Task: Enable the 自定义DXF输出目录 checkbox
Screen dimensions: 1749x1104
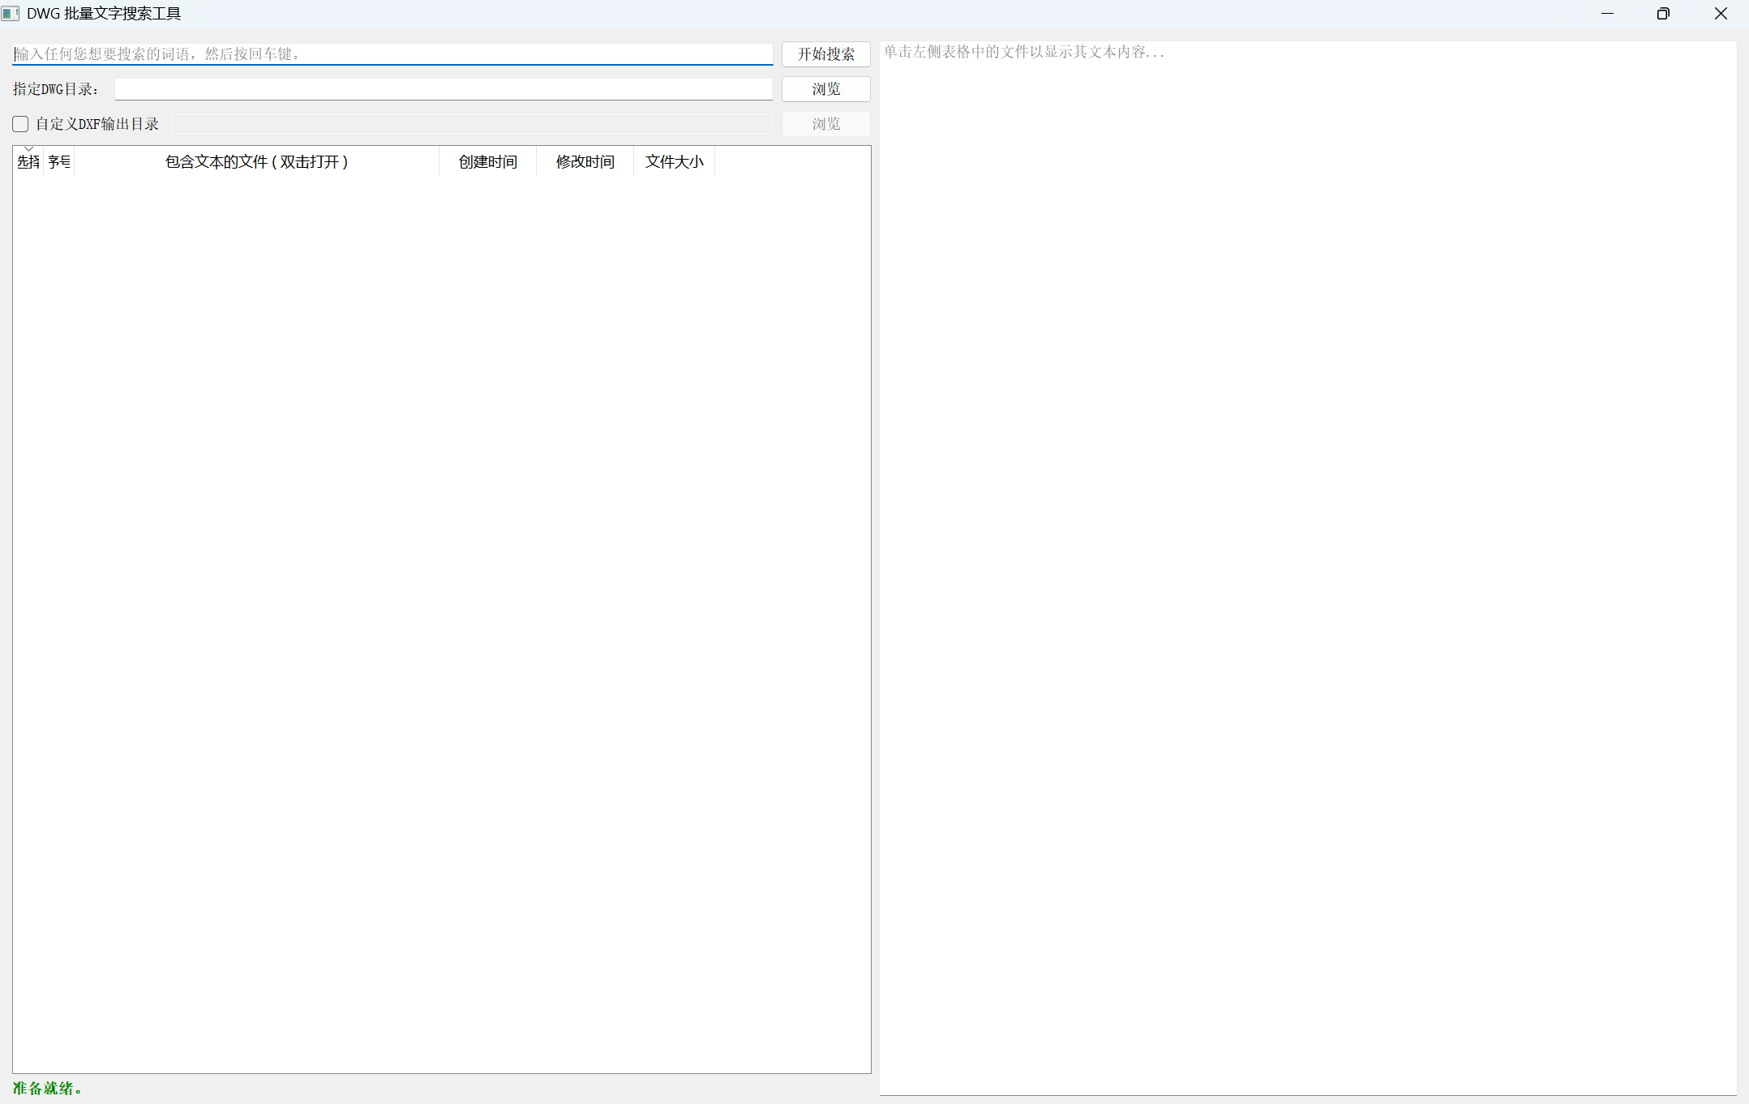Action: tap(21, 124)
